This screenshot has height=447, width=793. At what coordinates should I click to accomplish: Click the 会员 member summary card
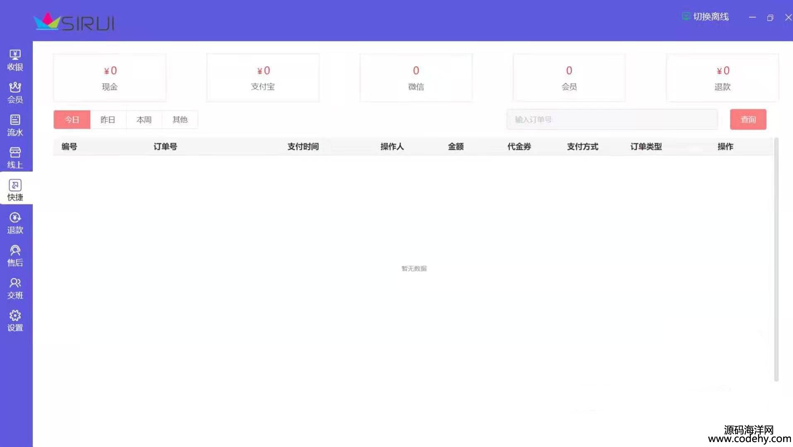click(x=569, y=78)
